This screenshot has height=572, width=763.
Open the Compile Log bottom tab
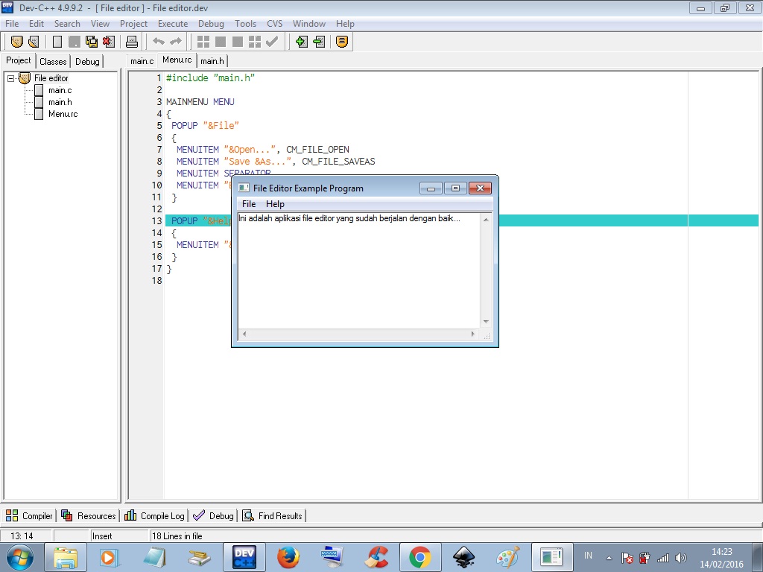154,516
